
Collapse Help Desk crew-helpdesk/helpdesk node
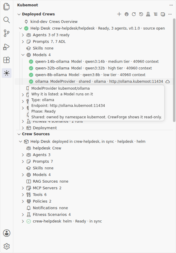pyautogui.click(x=20, y=28)
